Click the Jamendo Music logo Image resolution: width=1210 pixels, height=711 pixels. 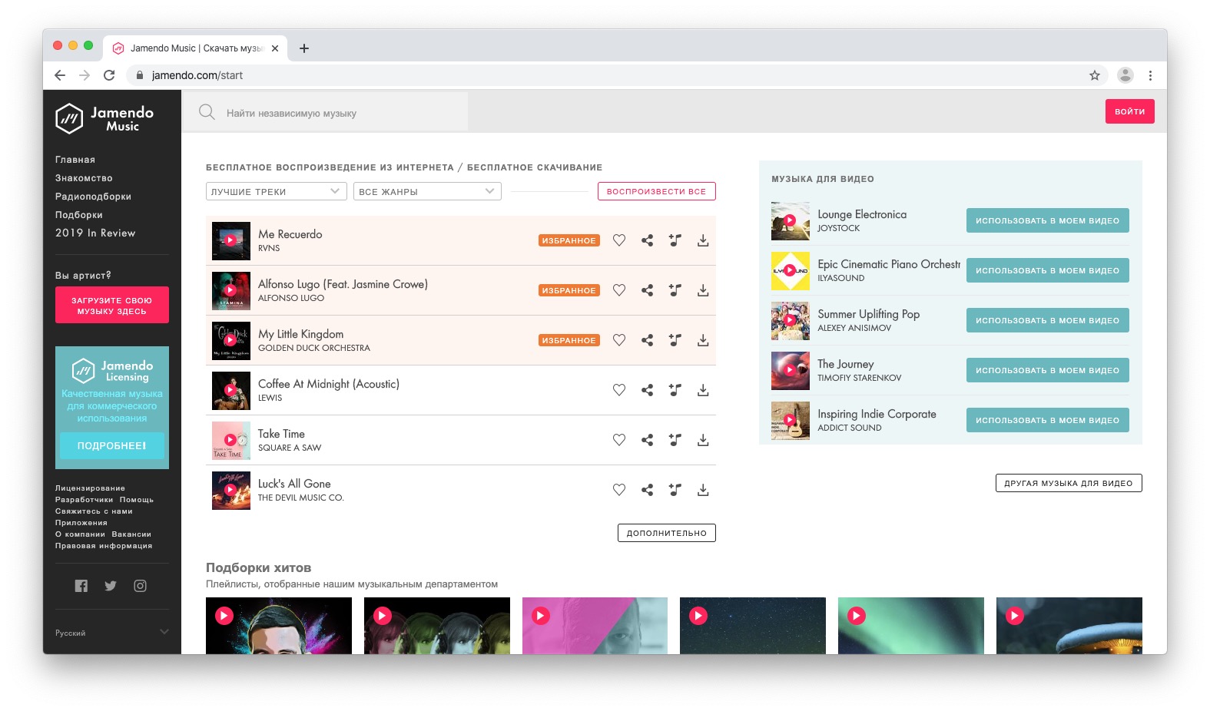(x=104, y=118)
